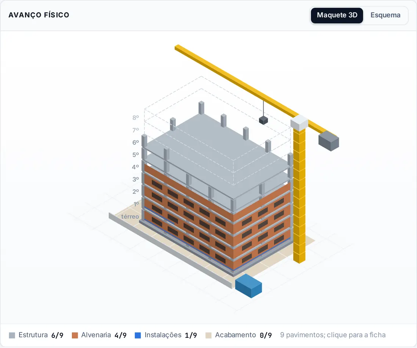Image resolution: width=417 pixels, height=348 pixels.
Task: Switch to the Esquema view
Action: pyautogui.click(x=386, y=16)
